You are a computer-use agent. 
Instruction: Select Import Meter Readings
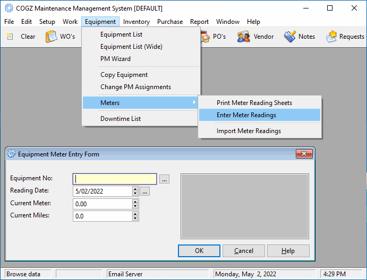tap(260, 130)
